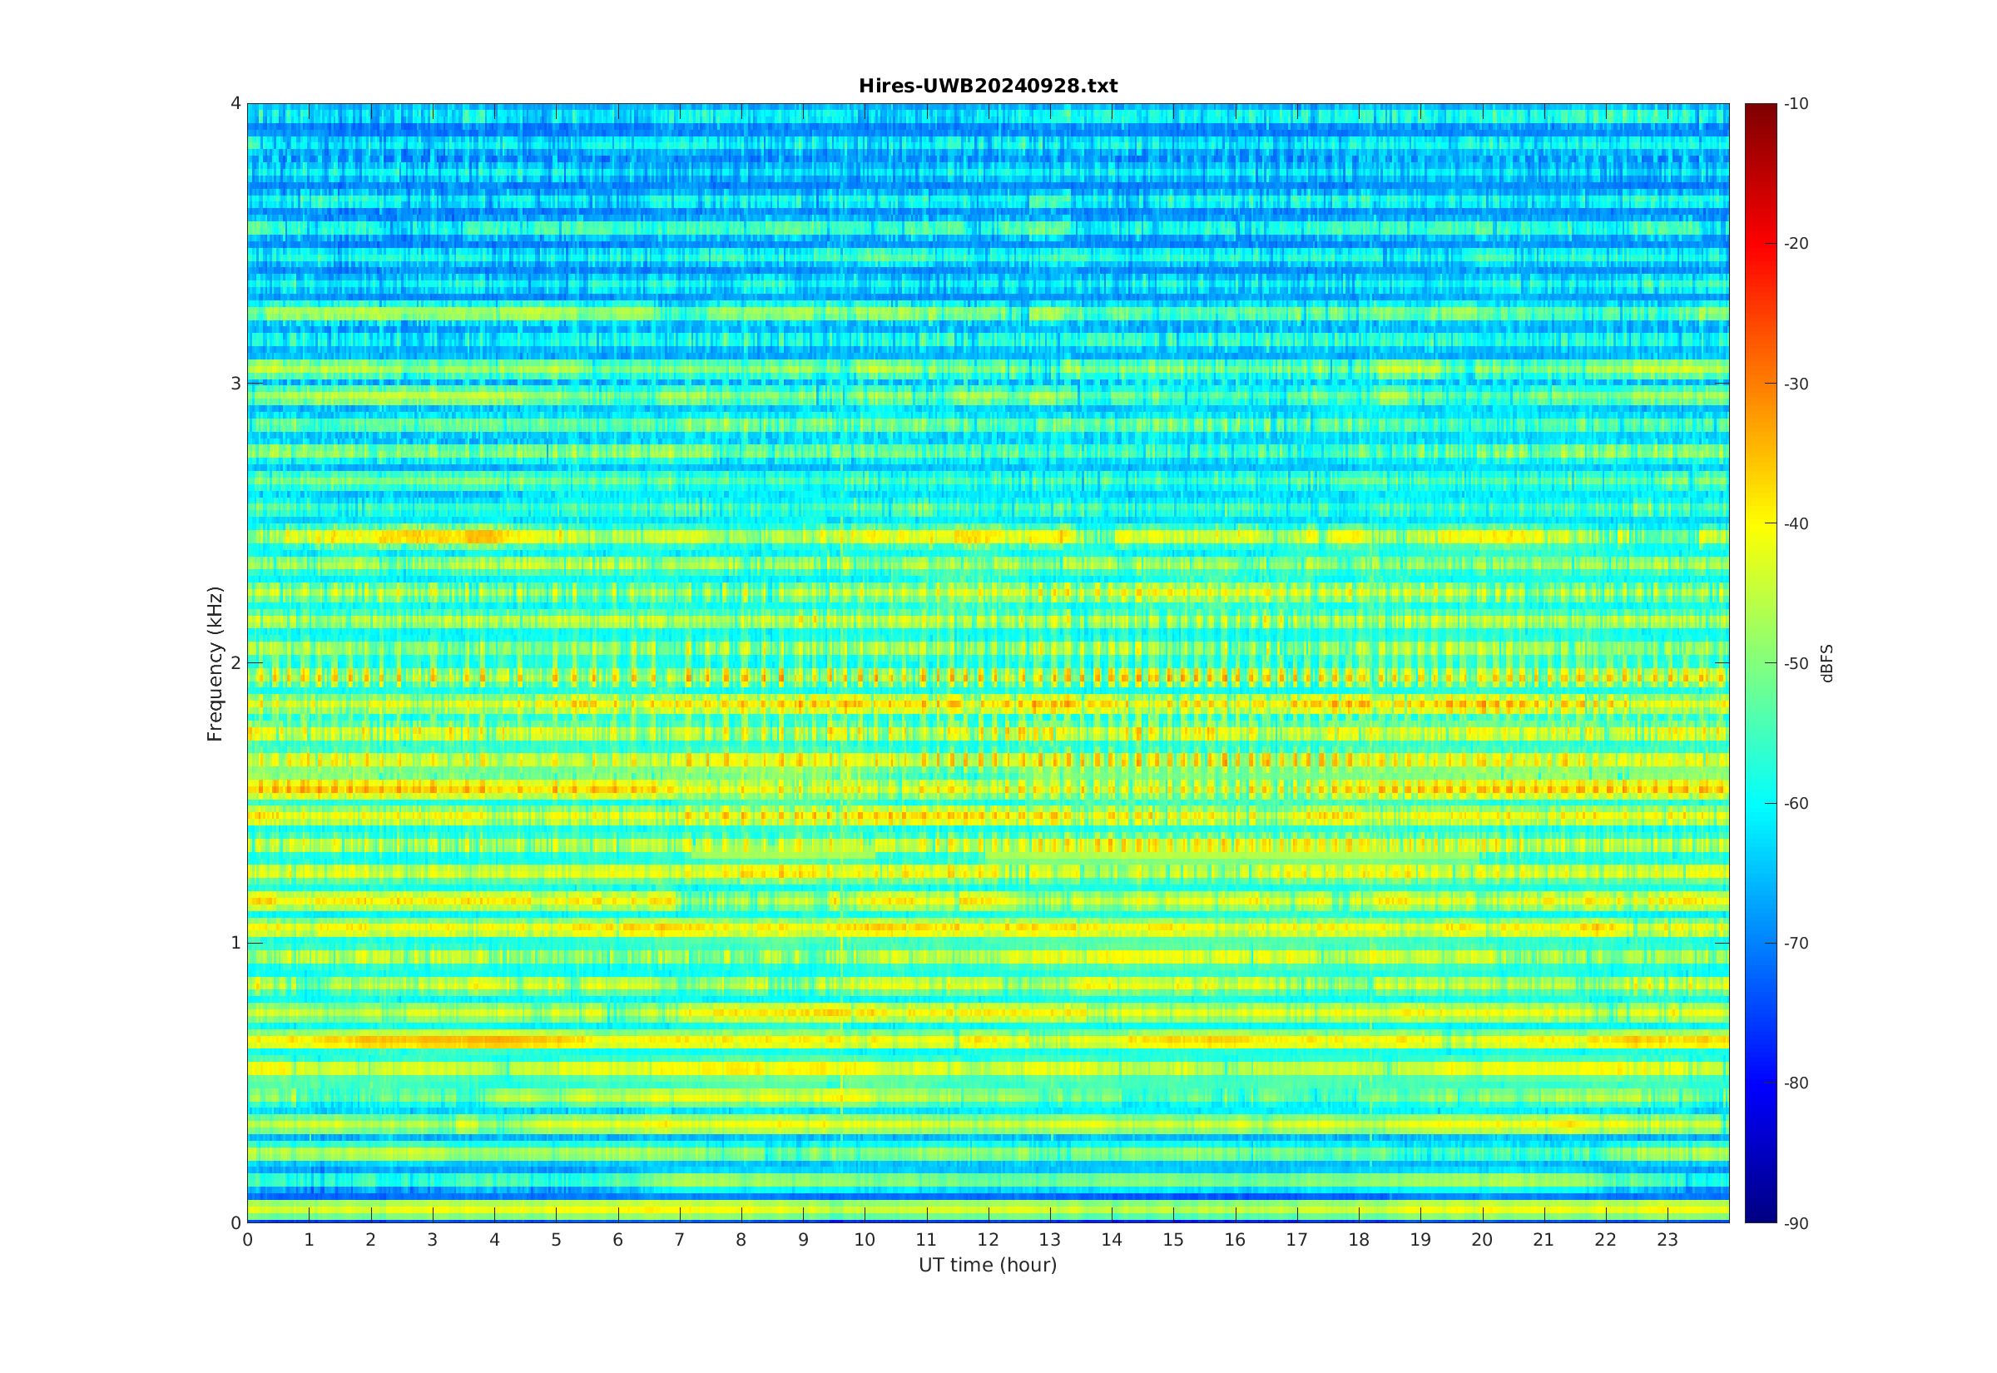Screen dimensions: 1997x1373
Task: Click the colorbar gradient strip
Action: point(1761,662)
